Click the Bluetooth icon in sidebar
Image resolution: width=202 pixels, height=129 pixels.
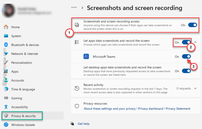click(6, 45)
